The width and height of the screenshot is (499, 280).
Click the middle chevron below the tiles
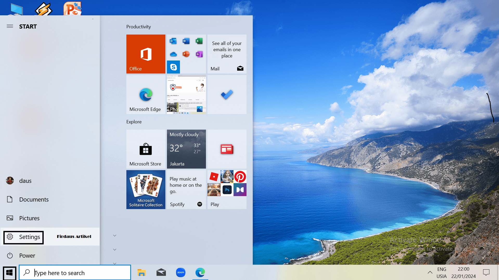pos(115,250)
